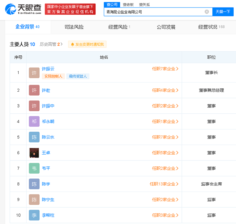The width and height of the screenshot is (236, 224).
Task: Click avatar icon of 李帮柱
Action: (34, 215)
